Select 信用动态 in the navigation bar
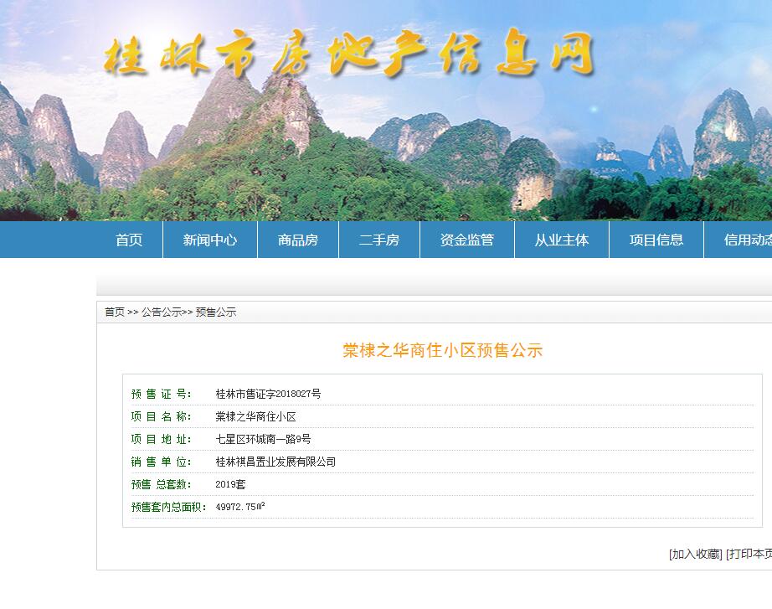The image size is (772, 609). tap(747, 240)
